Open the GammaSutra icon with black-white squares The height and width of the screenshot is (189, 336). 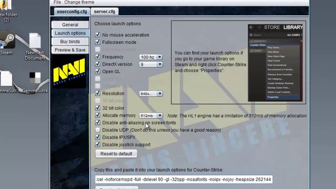click(x=35, y=82)
